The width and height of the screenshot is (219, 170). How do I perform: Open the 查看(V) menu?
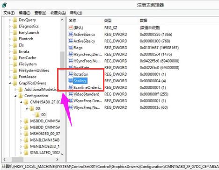tap(40, 13)
